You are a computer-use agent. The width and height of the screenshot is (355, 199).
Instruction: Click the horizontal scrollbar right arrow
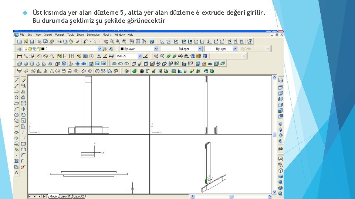point(270,196)
